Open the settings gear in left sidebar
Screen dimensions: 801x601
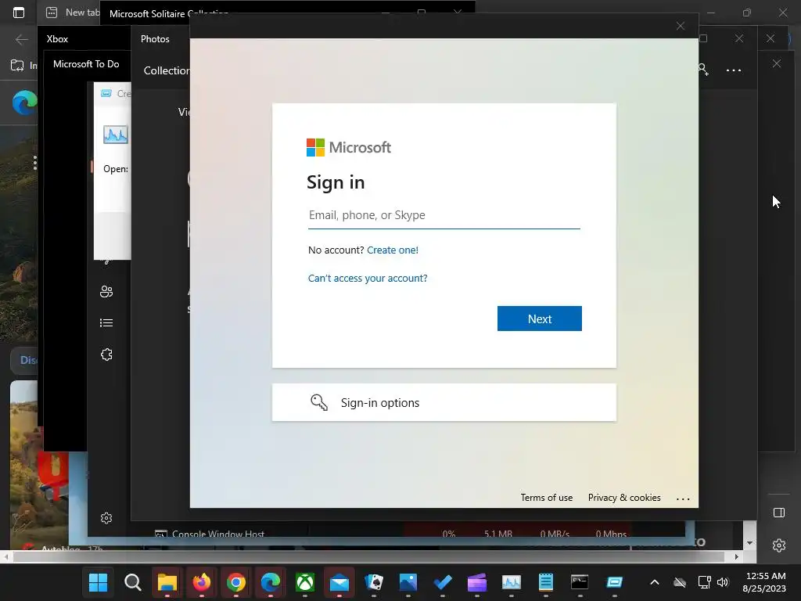point(106,518)
